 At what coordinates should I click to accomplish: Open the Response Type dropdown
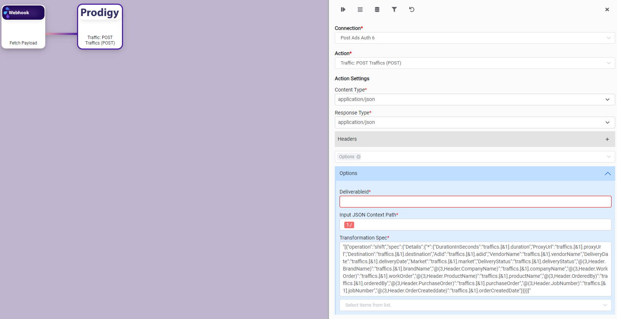(475, 122)
